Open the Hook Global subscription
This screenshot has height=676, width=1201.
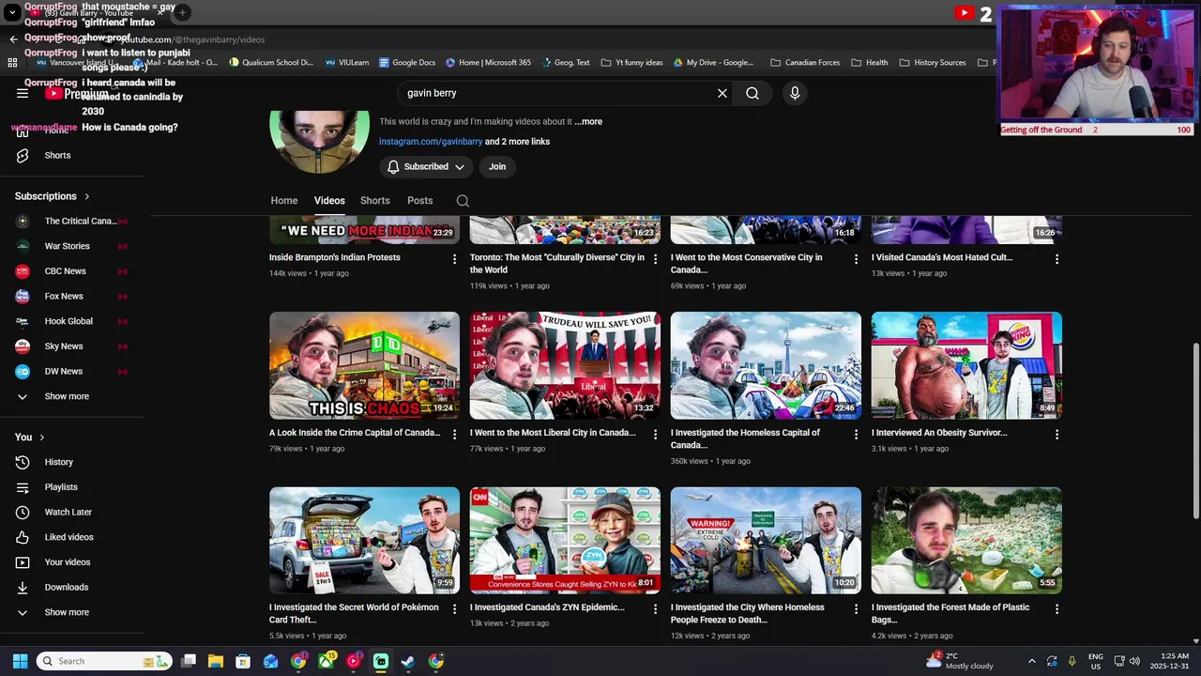(x=71, y=321)
